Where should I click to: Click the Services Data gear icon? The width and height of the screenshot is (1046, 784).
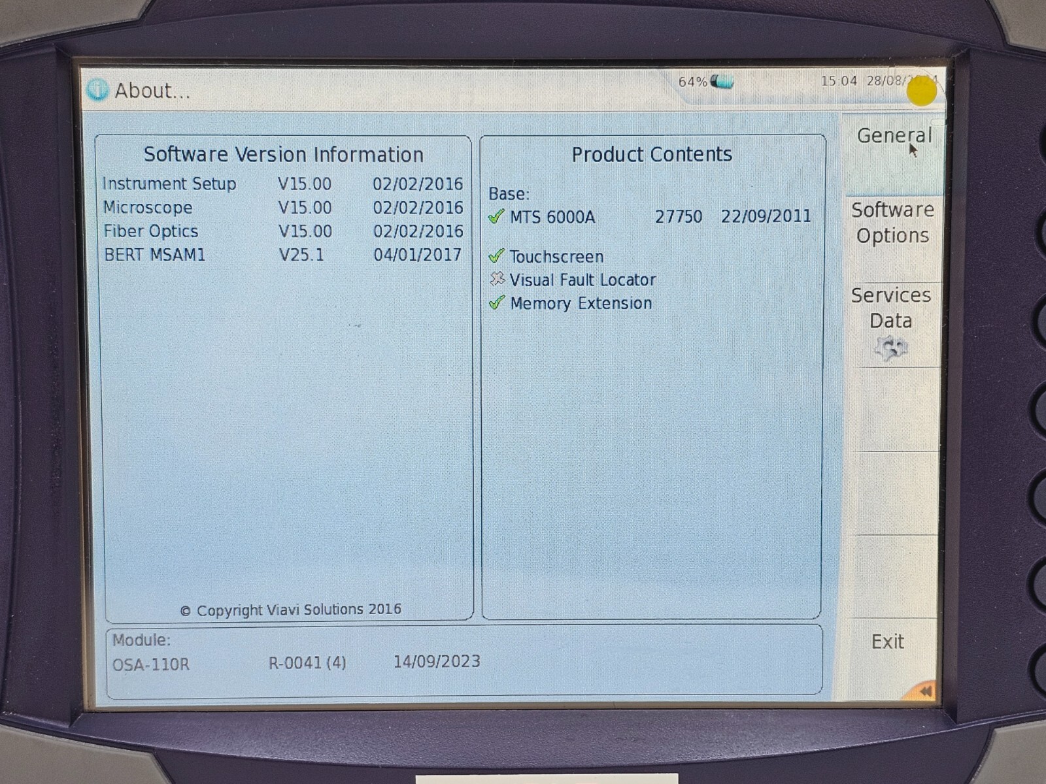coord(890,348)
